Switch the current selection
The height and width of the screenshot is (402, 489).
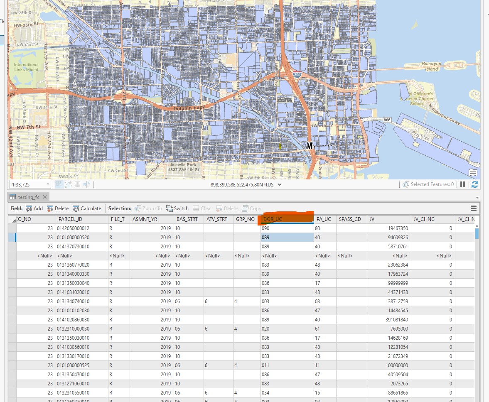pos(177,208)
